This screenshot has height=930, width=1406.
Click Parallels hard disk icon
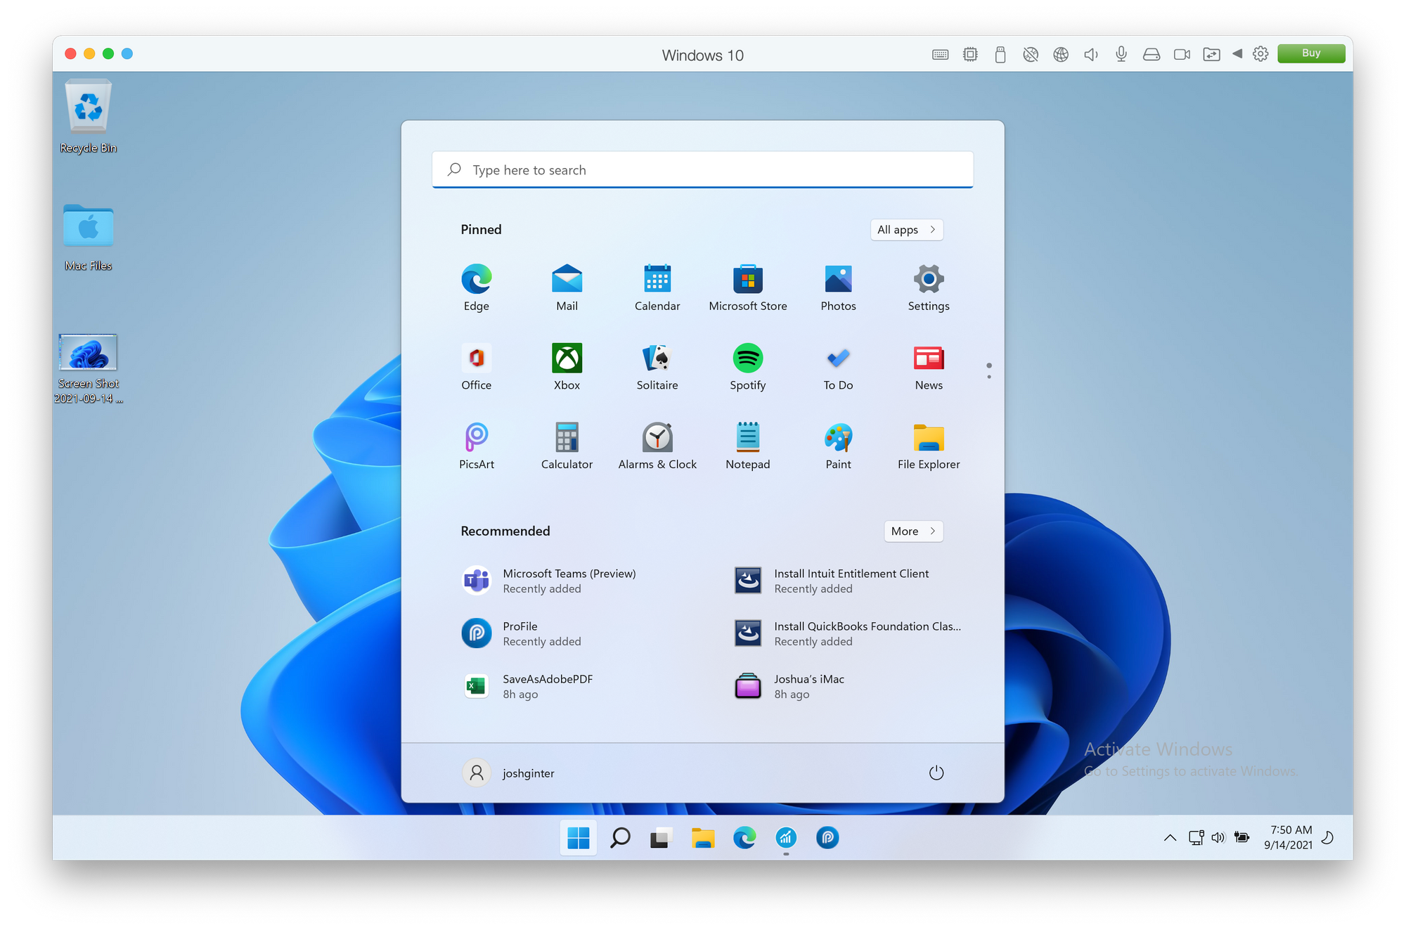pyautogui.click(x=1151, y=54)
